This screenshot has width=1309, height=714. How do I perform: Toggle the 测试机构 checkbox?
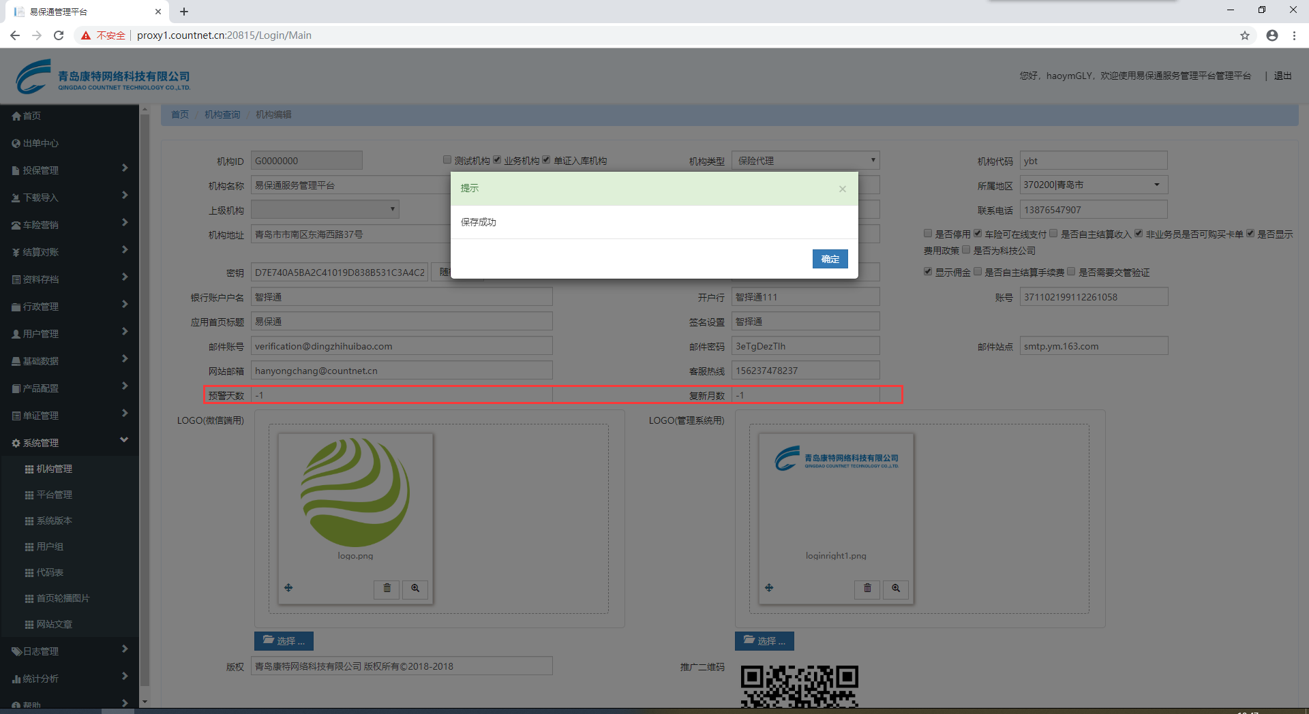[x=447, y=160]
